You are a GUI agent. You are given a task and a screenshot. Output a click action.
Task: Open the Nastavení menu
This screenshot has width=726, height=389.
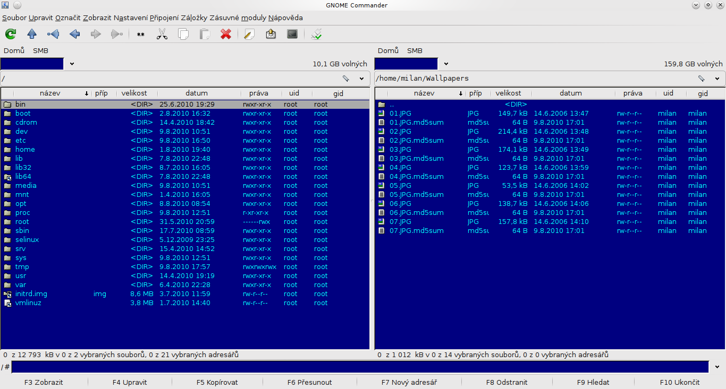(131, 18)
